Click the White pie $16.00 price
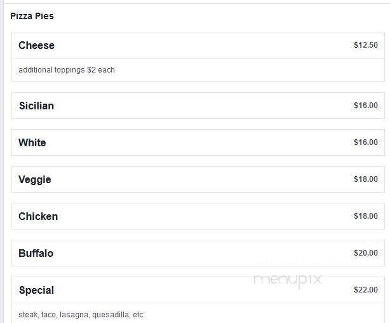390x323 pixels. point(366,142)
